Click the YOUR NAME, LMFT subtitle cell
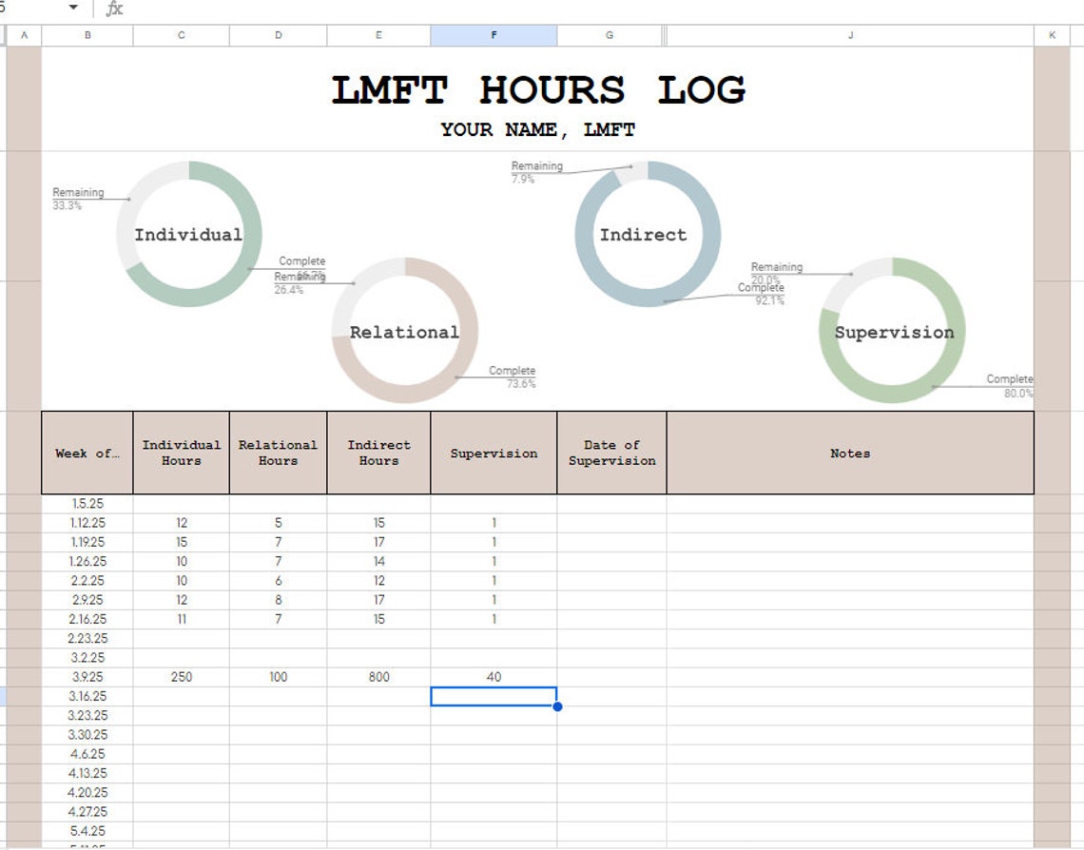The image size is (1084, 850). pos(538,129)
